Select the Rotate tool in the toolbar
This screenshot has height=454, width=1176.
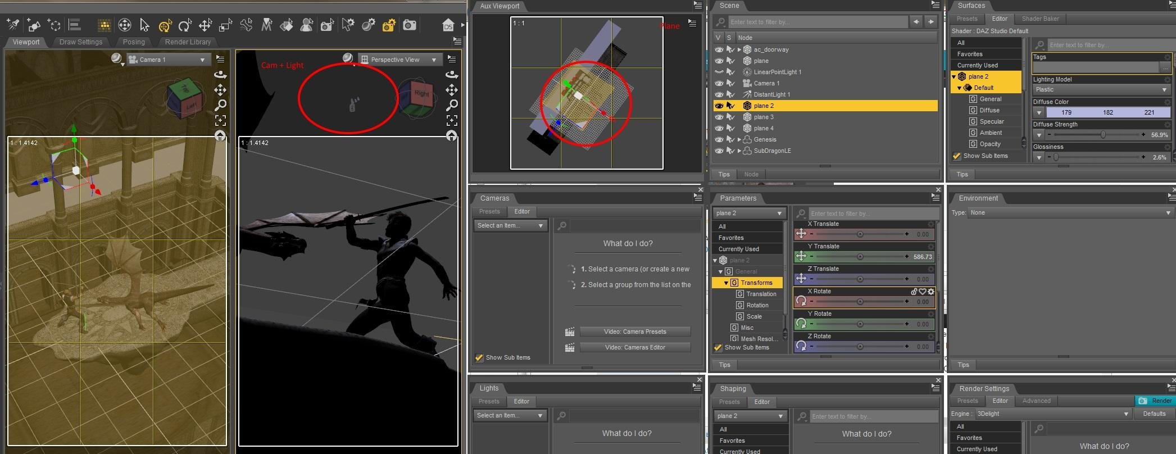tap(185, 25)
